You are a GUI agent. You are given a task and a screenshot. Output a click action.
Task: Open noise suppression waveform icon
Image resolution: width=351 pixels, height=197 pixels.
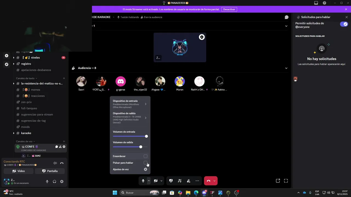[x=55, y=163]
